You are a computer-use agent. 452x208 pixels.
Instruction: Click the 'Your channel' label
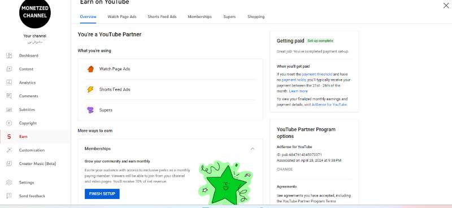pyautogui.click(x=35, y=36)
